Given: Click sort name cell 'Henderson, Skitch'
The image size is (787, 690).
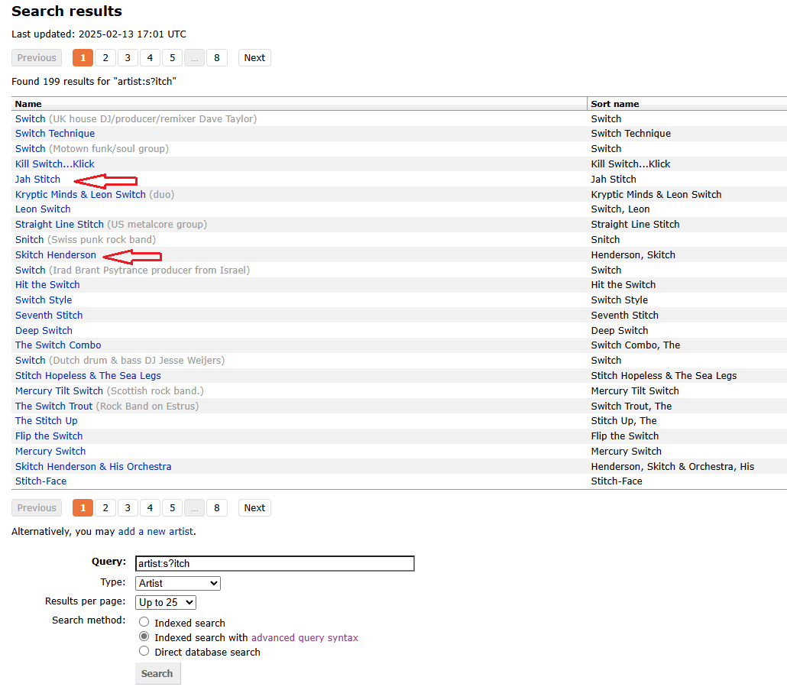Looking at the screenshot, I should point(633,255).
